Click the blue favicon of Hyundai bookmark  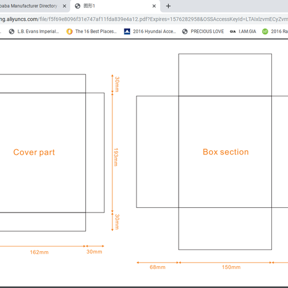click(x=127, y=32)
